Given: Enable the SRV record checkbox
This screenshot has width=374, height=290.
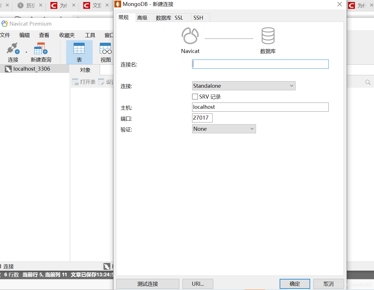Looking at the screenshot, I should point(195,97).
